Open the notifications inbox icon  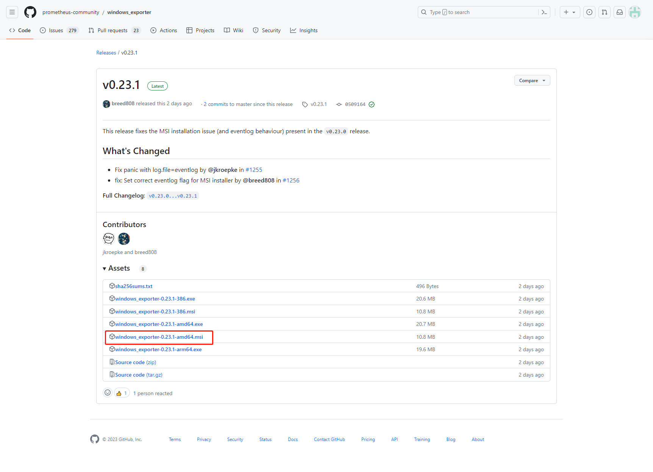tap(620, 12)
